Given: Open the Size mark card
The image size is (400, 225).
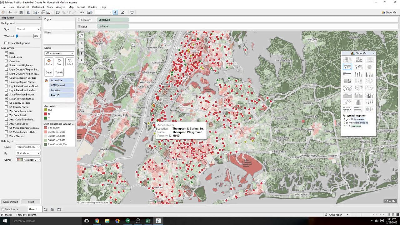Looking at the screenshot, I should pos(59,62).
